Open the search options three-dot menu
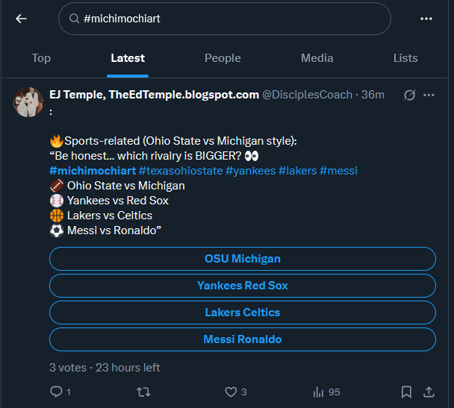Image resolution: width=454 pixels, height=408 pixels. tap(426, 19)
